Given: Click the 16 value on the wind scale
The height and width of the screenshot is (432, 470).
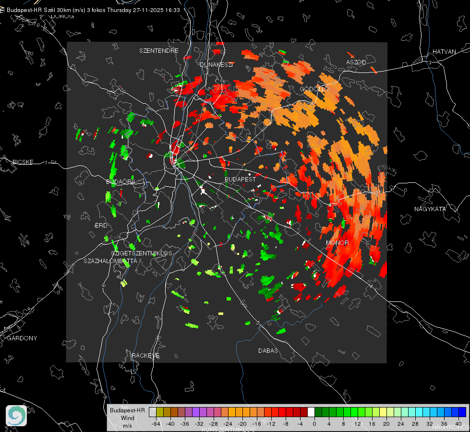Looking at the screenshot, I should (372, 424).
